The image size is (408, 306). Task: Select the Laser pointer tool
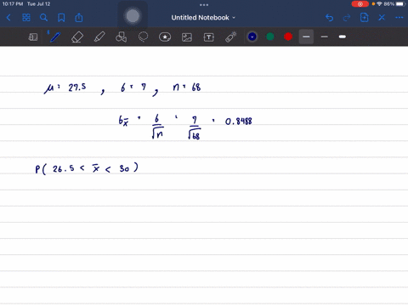231,37
